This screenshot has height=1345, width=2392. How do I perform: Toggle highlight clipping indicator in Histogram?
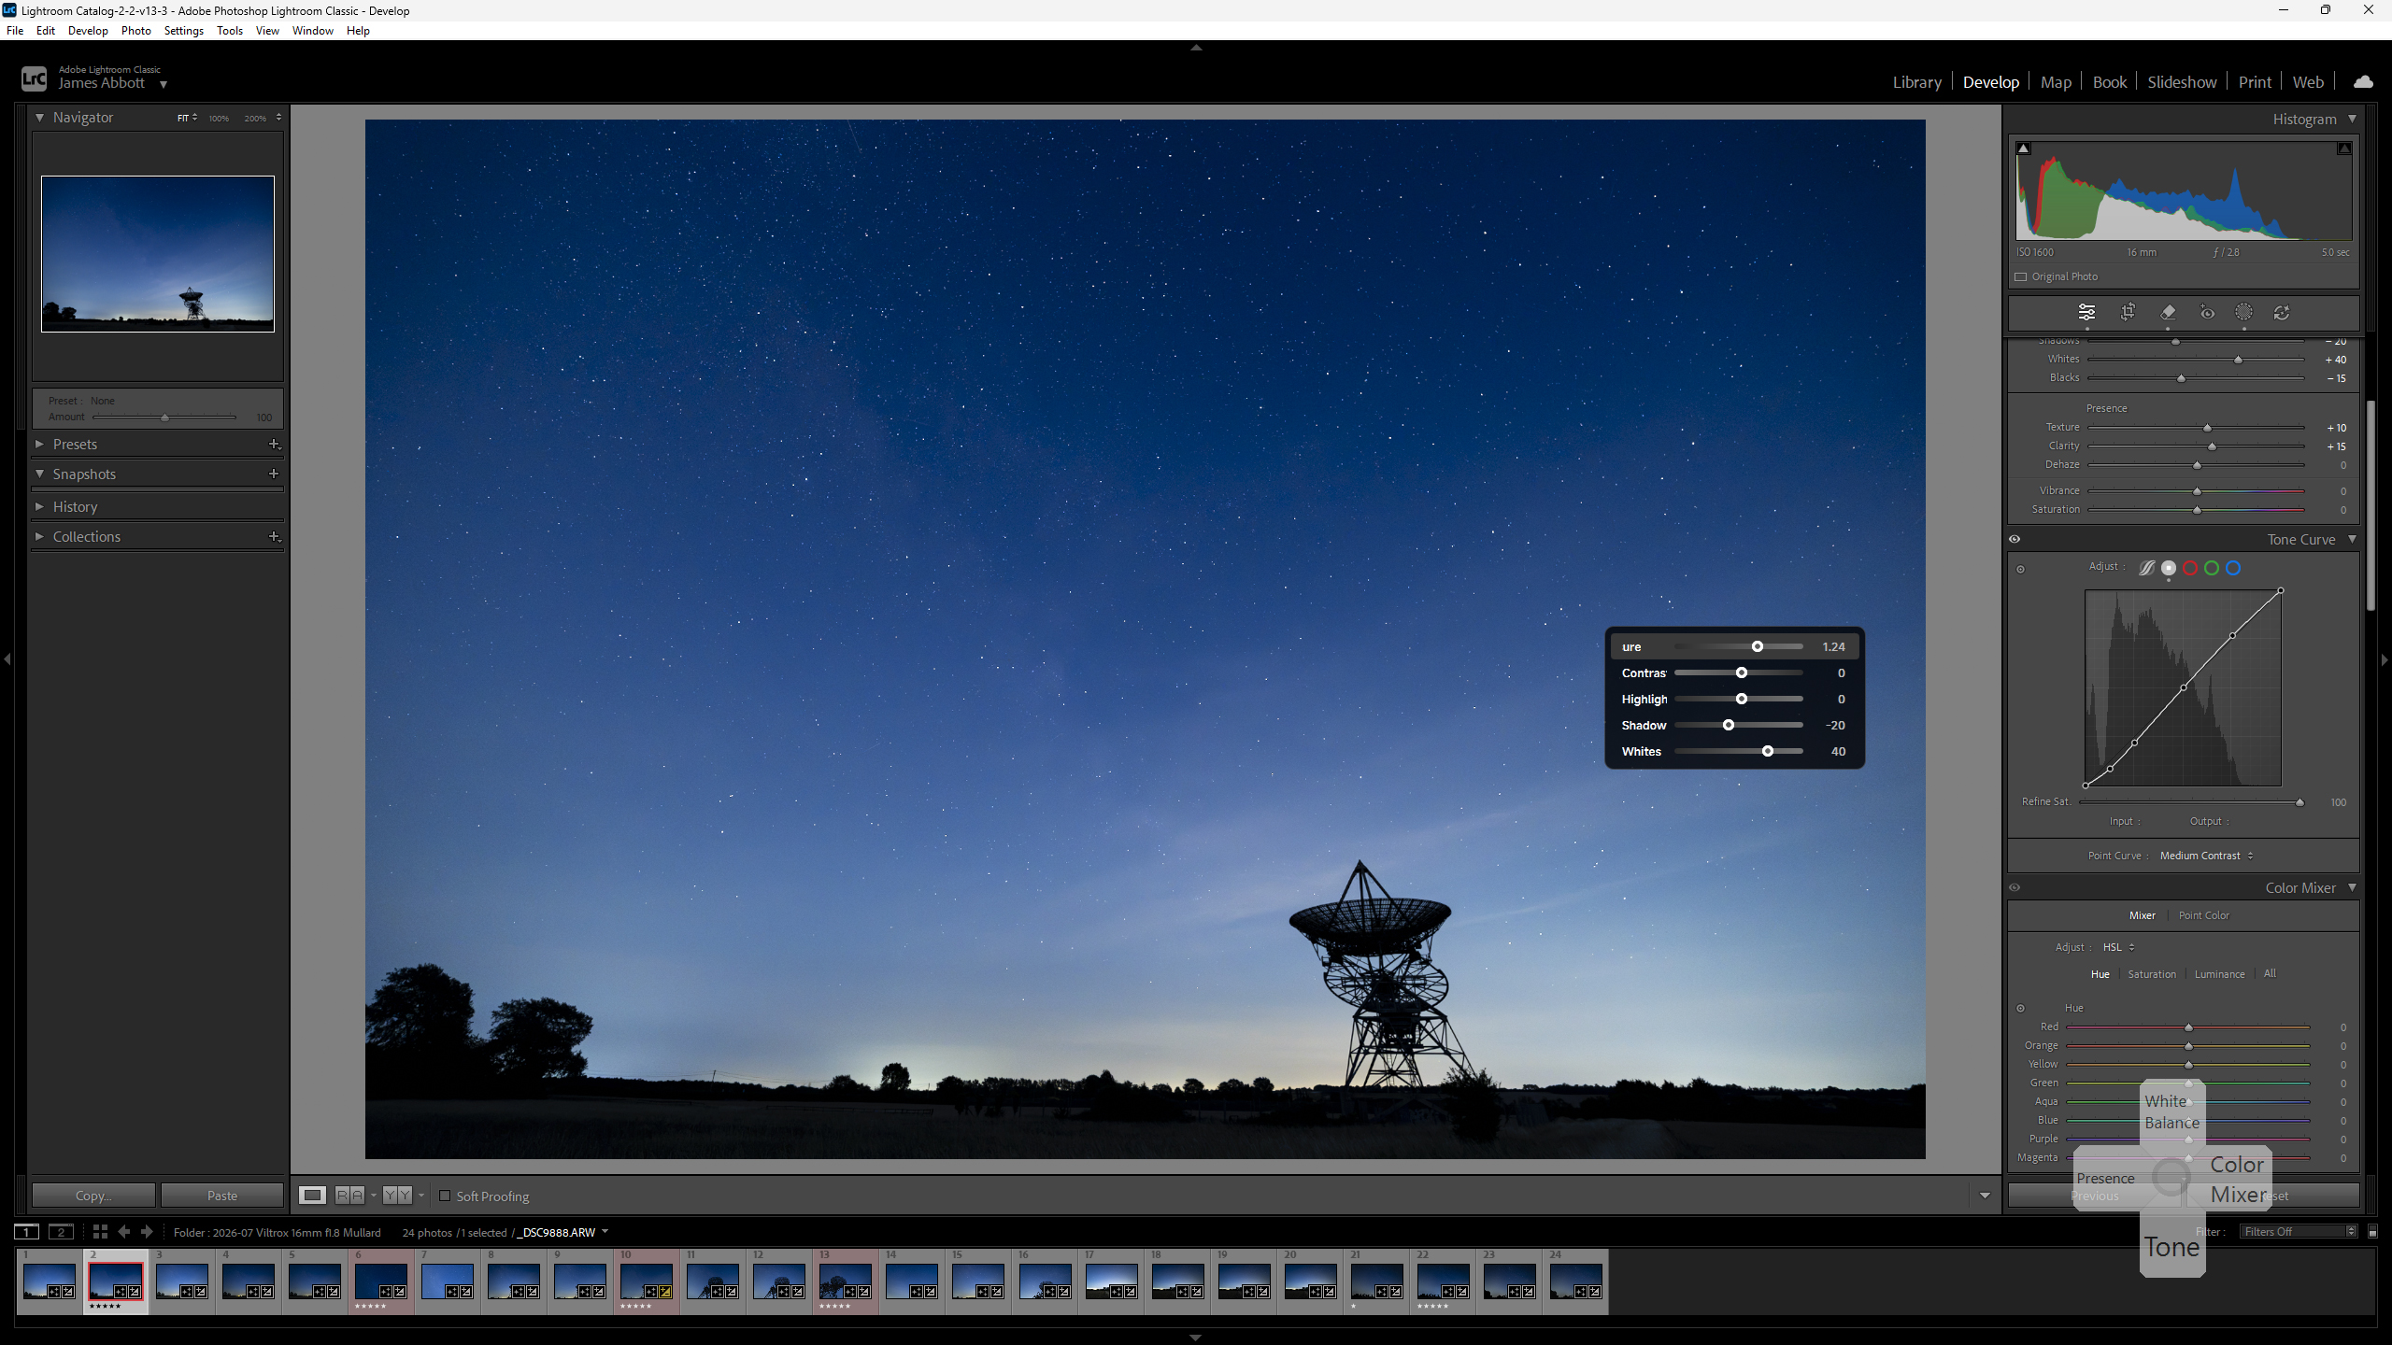(x=2344, y=149)
